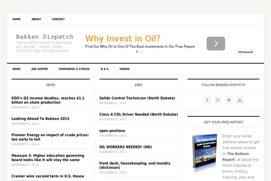
Task: Open Companies & Stocks navigation item
Action: [74, 69]
